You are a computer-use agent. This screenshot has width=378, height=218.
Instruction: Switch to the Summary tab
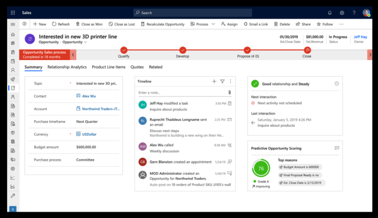[33, 67]
